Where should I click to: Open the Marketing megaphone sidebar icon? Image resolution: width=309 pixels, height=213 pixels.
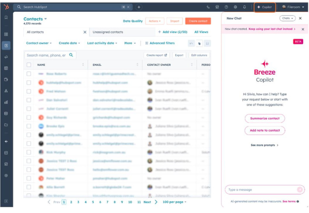[x=6, y=57]
